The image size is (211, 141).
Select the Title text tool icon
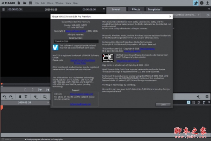coord(26,97)
